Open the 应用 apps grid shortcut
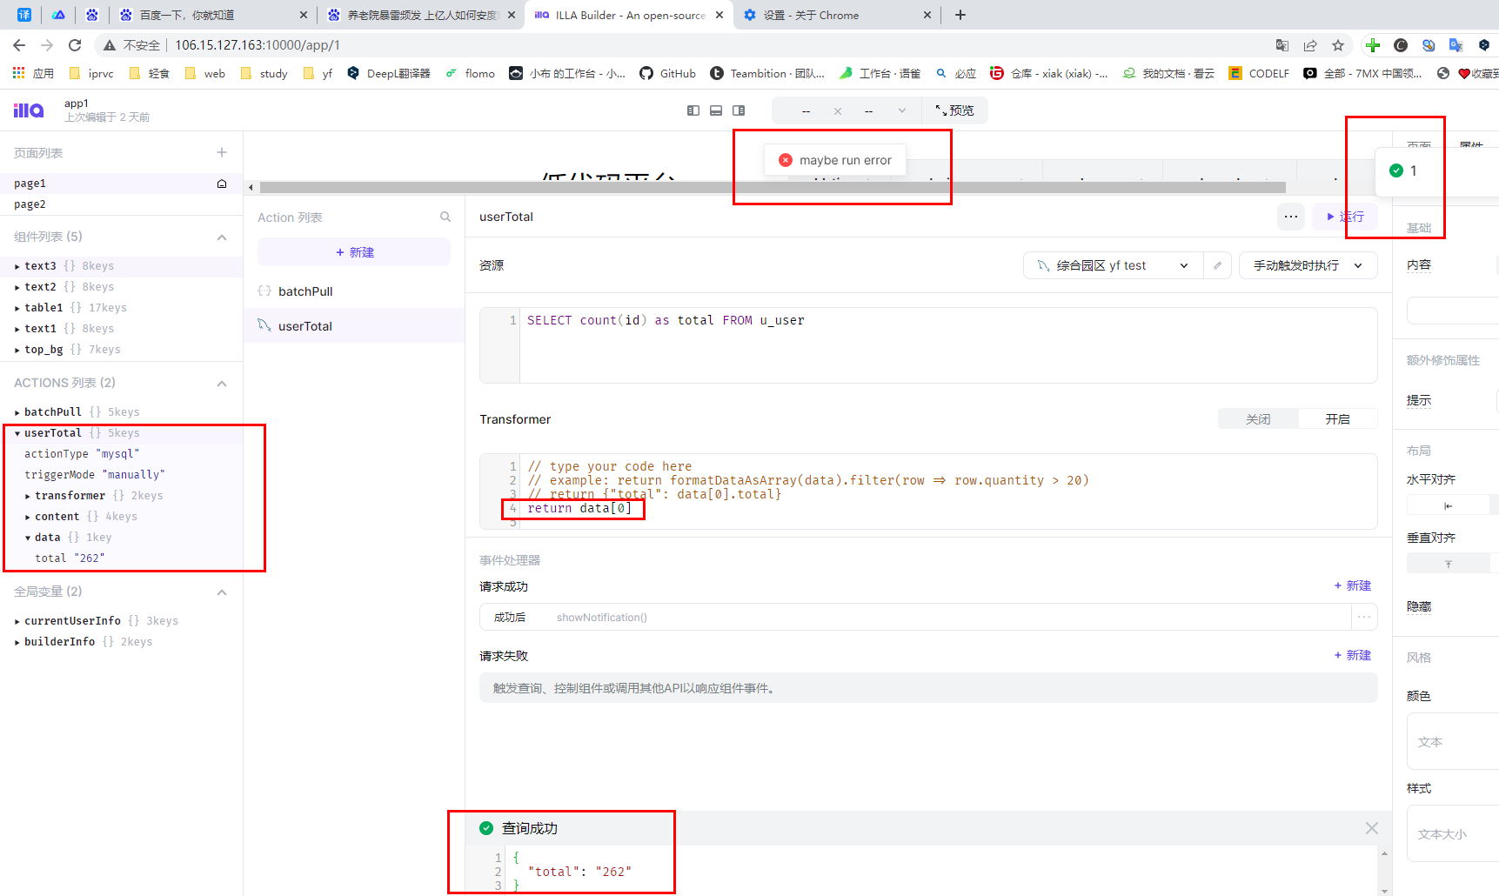This screenshot has width=1499, height=896. point(33,73)
